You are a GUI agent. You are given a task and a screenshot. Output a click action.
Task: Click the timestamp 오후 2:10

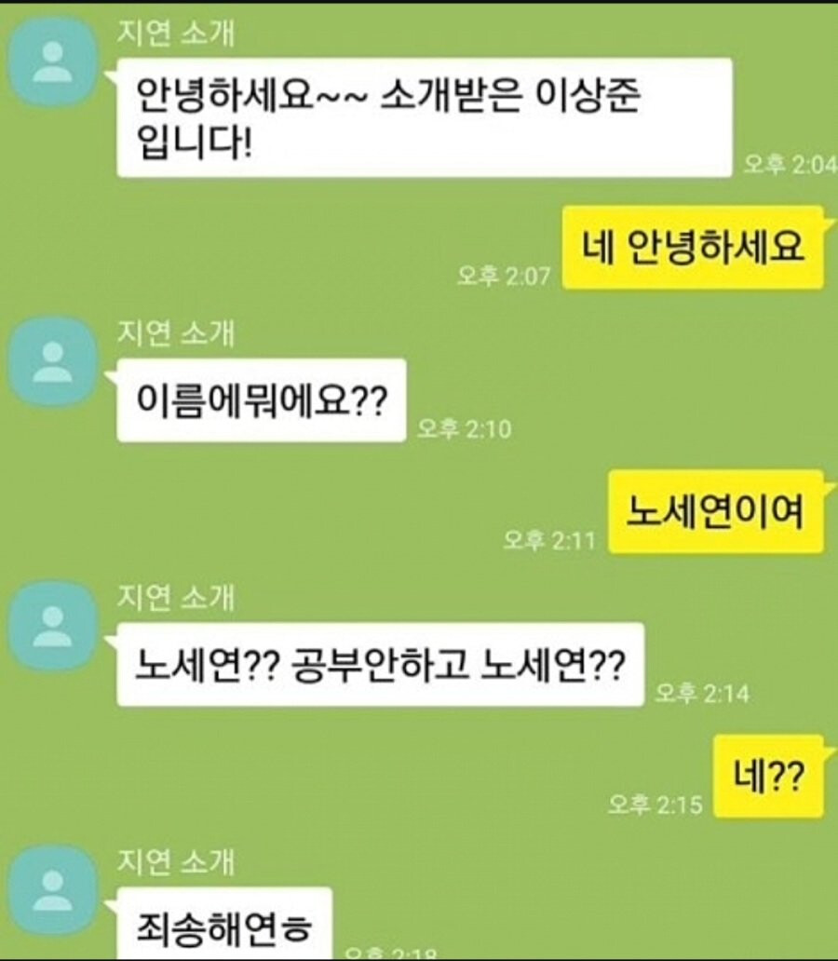point(464,428)
